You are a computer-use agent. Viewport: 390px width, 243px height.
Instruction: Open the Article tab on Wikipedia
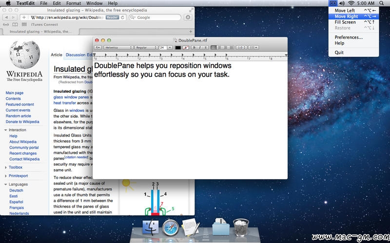pyautogui.click(x=57, y=55)
